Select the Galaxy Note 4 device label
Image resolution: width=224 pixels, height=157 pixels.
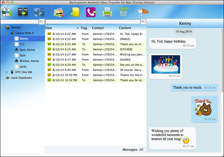[24, 33]
